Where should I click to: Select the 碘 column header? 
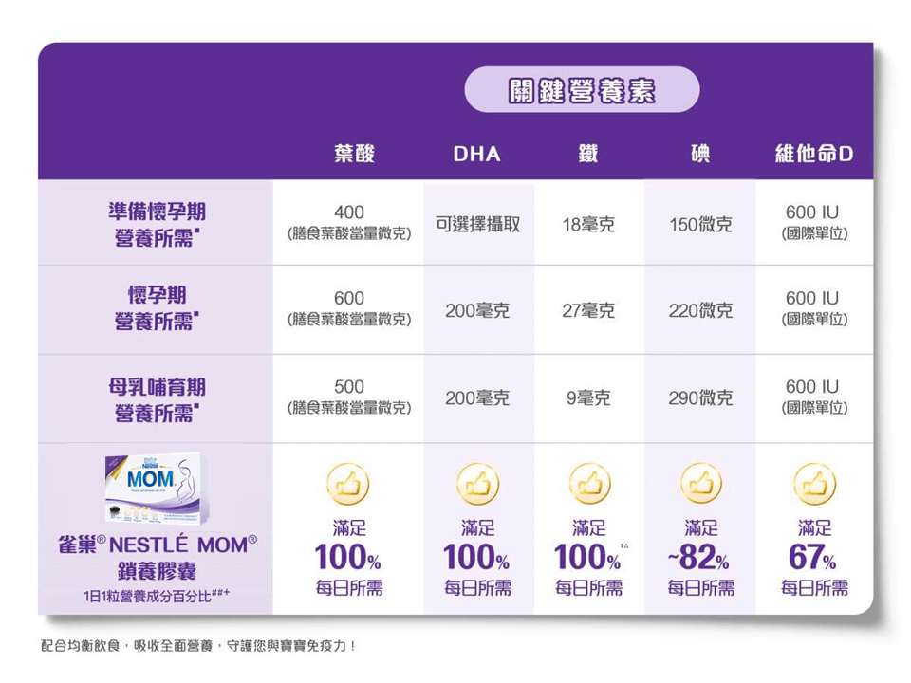pyautogui.click(x=700, y=154)
